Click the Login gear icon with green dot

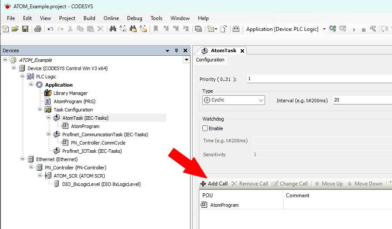[x=332, y=29]
